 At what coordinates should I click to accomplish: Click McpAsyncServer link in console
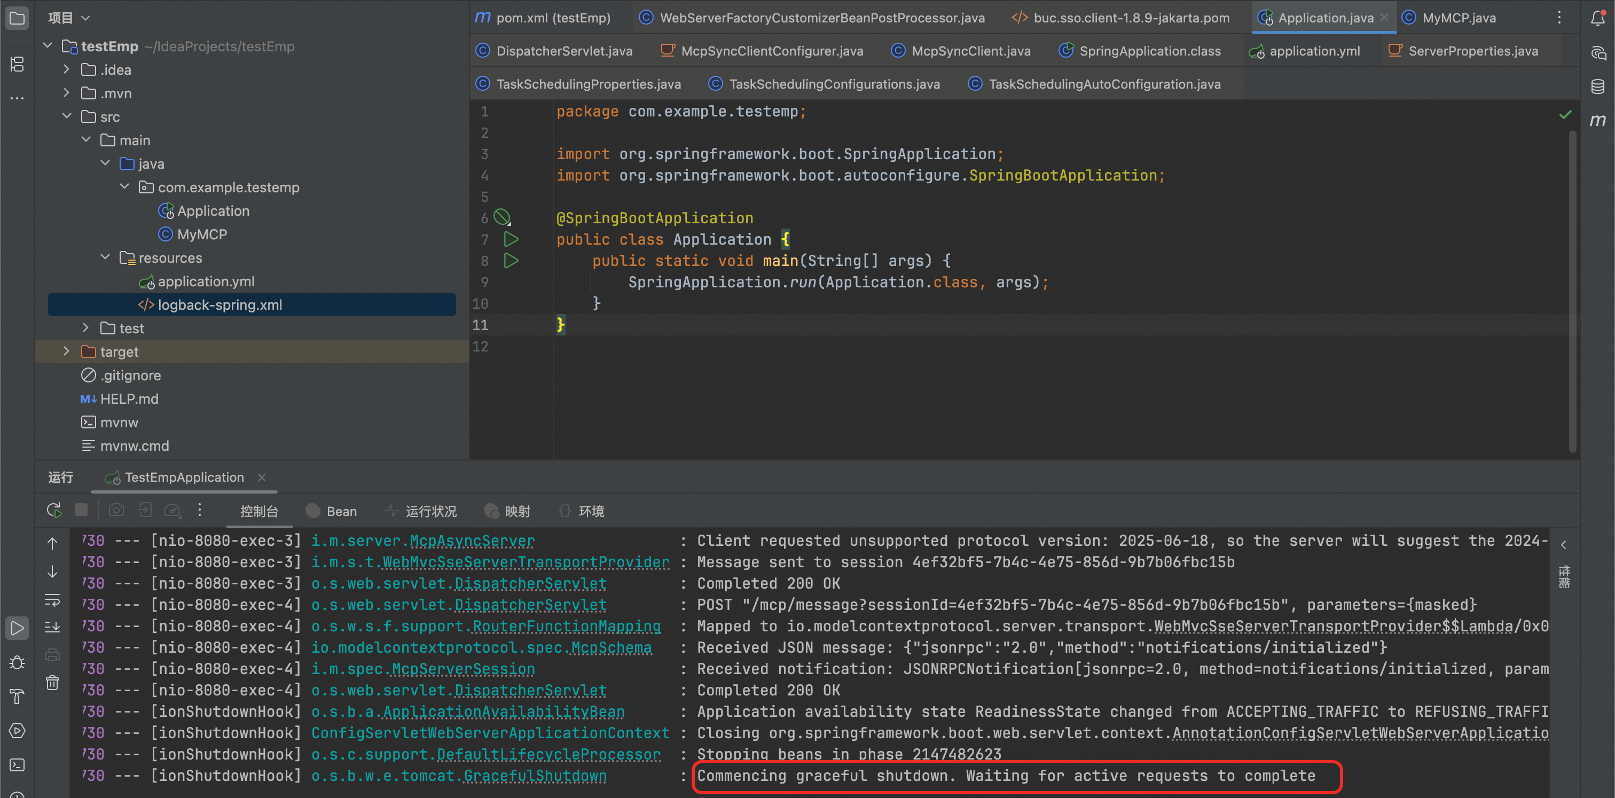coord(472,541)
